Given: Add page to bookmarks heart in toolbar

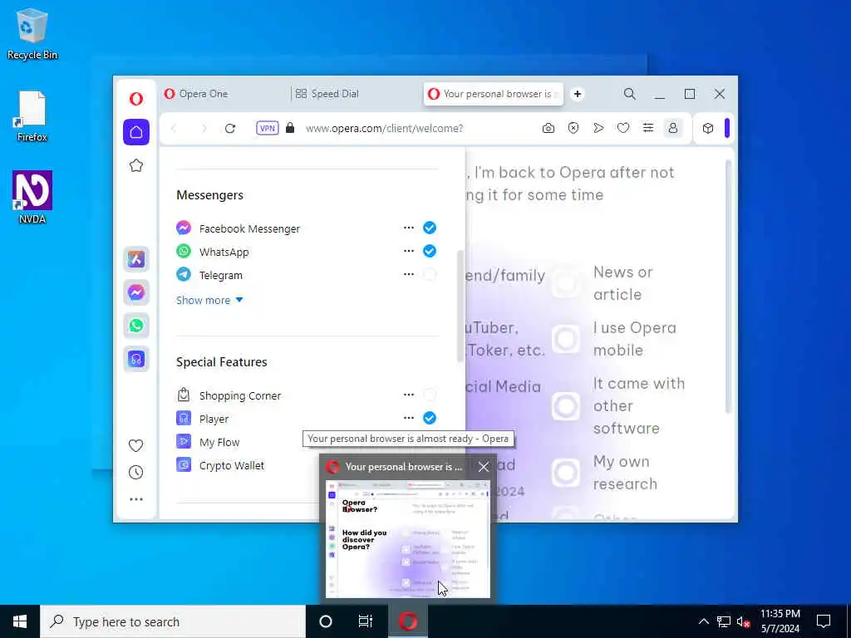Looking at the screenshot, I should click(x=623, y=129).
